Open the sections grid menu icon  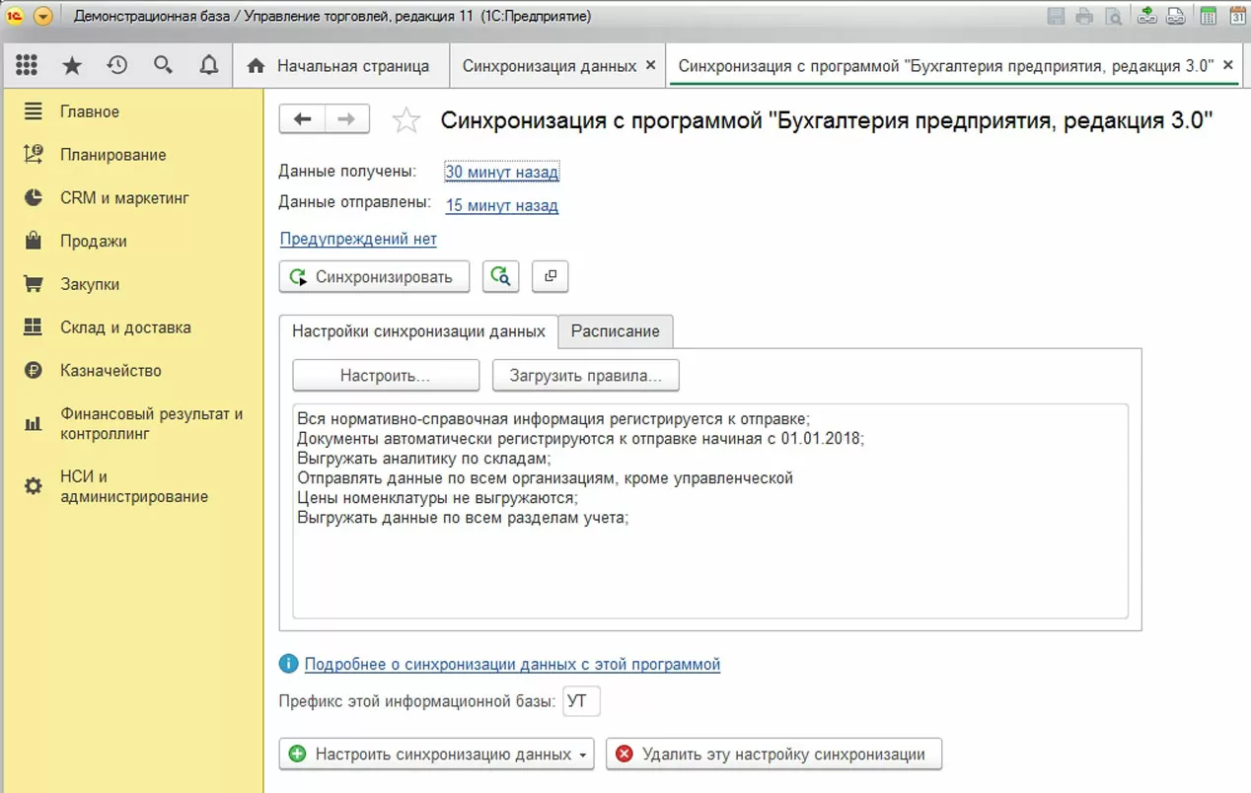pyautogui.click(x=27, y=66)
